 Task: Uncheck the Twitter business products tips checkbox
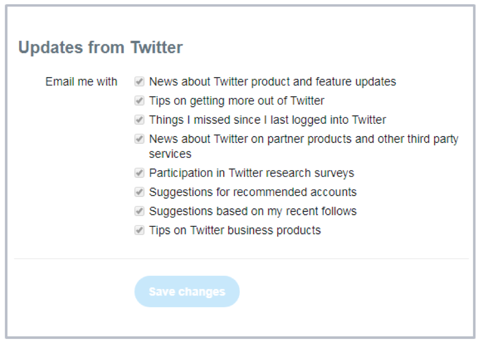(x=139, y=230)
